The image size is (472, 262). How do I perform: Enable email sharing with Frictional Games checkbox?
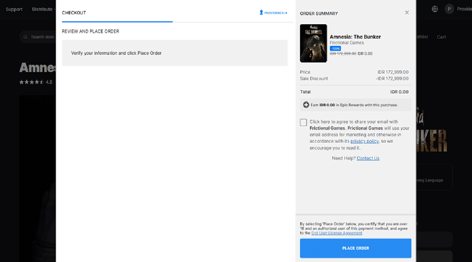point(303,122)
